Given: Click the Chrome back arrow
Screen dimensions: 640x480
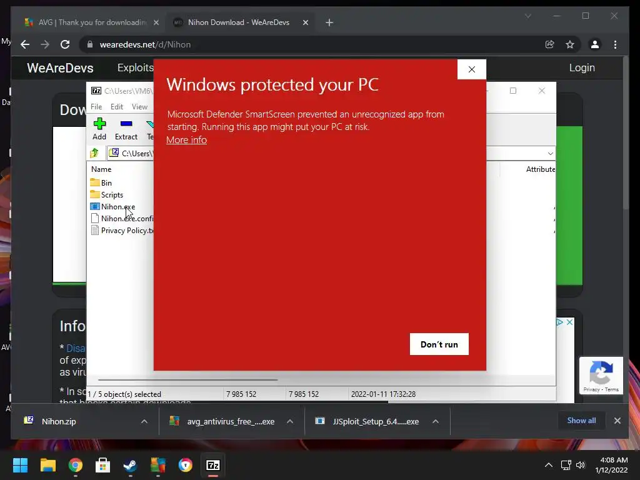Looking at the screenshot, I should point(25,44).
